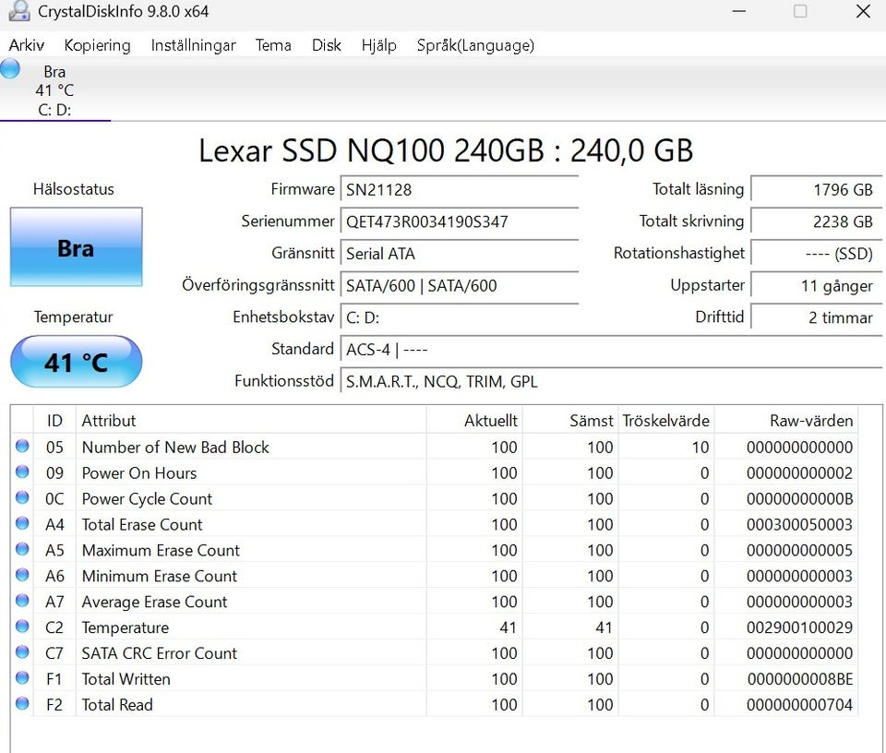
Task: Open the Kopiering menu
Action: [x=97, y=45]
